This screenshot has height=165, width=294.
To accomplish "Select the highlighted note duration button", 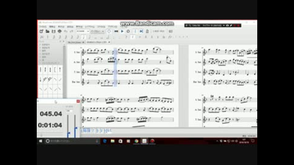I will [x=84, y=37].
